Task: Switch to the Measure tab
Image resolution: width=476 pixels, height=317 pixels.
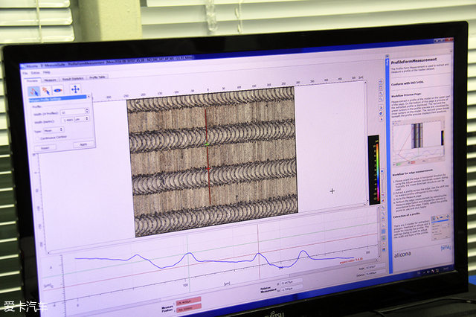Action: 50,79
